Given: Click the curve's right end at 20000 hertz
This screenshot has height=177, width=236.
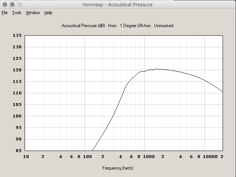Looking at the screenshot, I should [x=223, y=92].
